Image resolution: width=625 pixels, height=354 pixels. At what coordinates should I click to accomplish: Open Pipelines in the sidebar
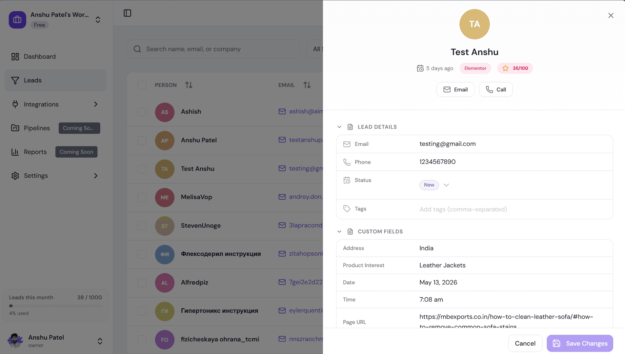click(55, 128)
